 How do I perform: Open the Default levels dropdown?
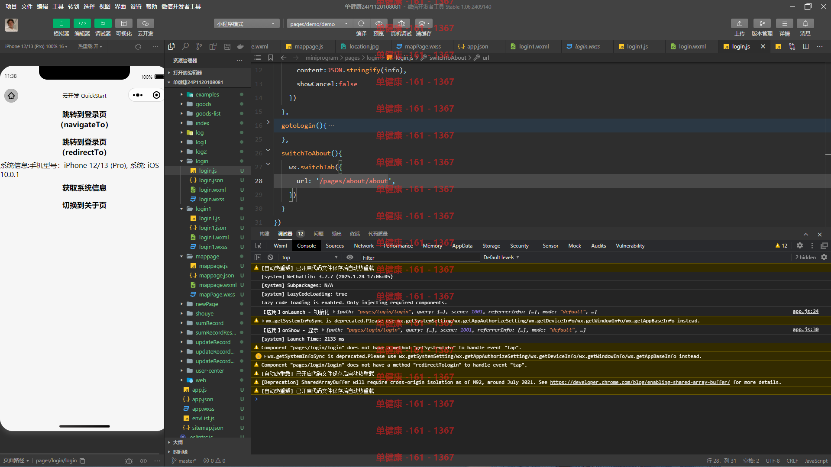tap(501, 257)
